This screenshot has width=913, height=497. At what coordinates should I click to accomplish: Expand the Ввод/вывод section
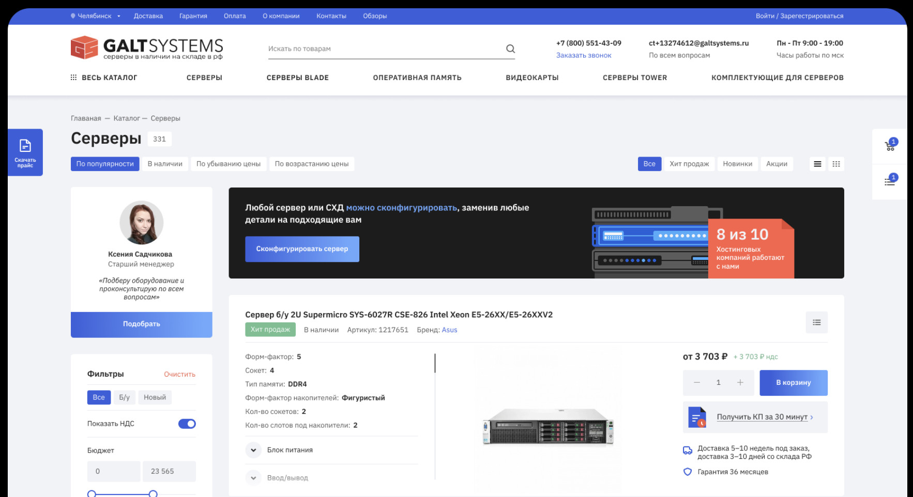(253, 478)
